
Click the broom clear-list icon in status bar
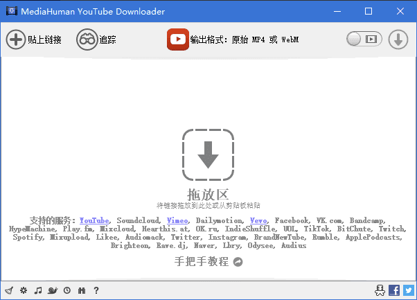pyautogui.click(x=9, y=290)
